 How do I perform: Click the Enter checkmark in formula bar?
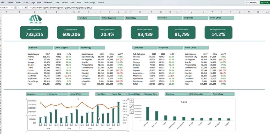point(22,8)
